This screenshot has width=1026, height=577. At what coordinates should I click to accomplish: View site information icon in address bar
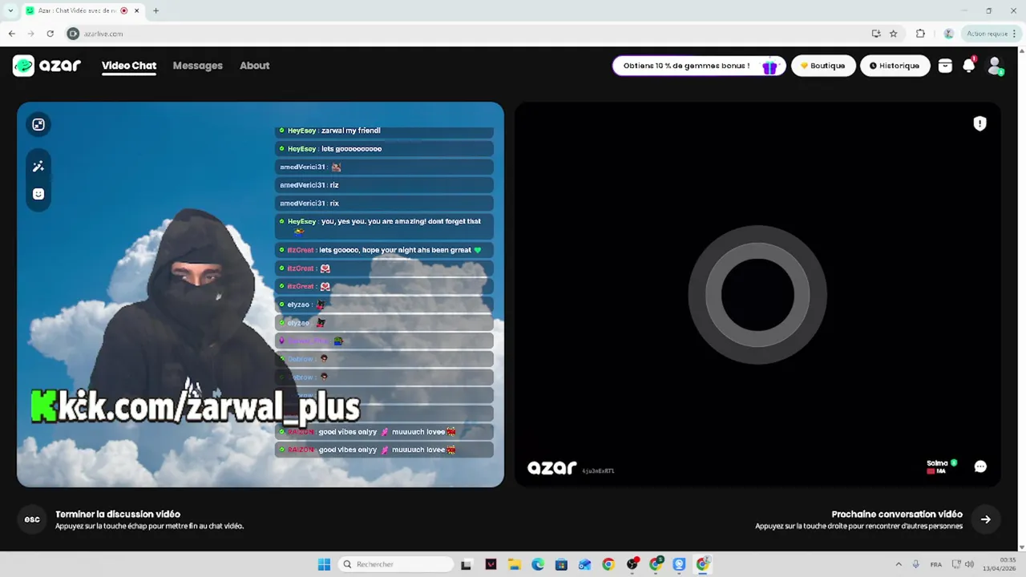pos(73,34)
